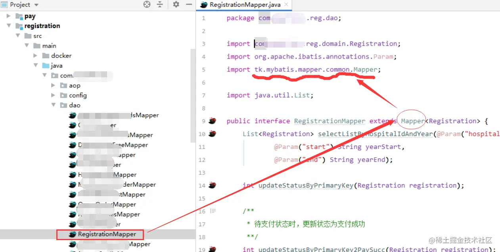The image size is (500, 252).
Task: Click the config package icon
Action: (x=63, y=95)
